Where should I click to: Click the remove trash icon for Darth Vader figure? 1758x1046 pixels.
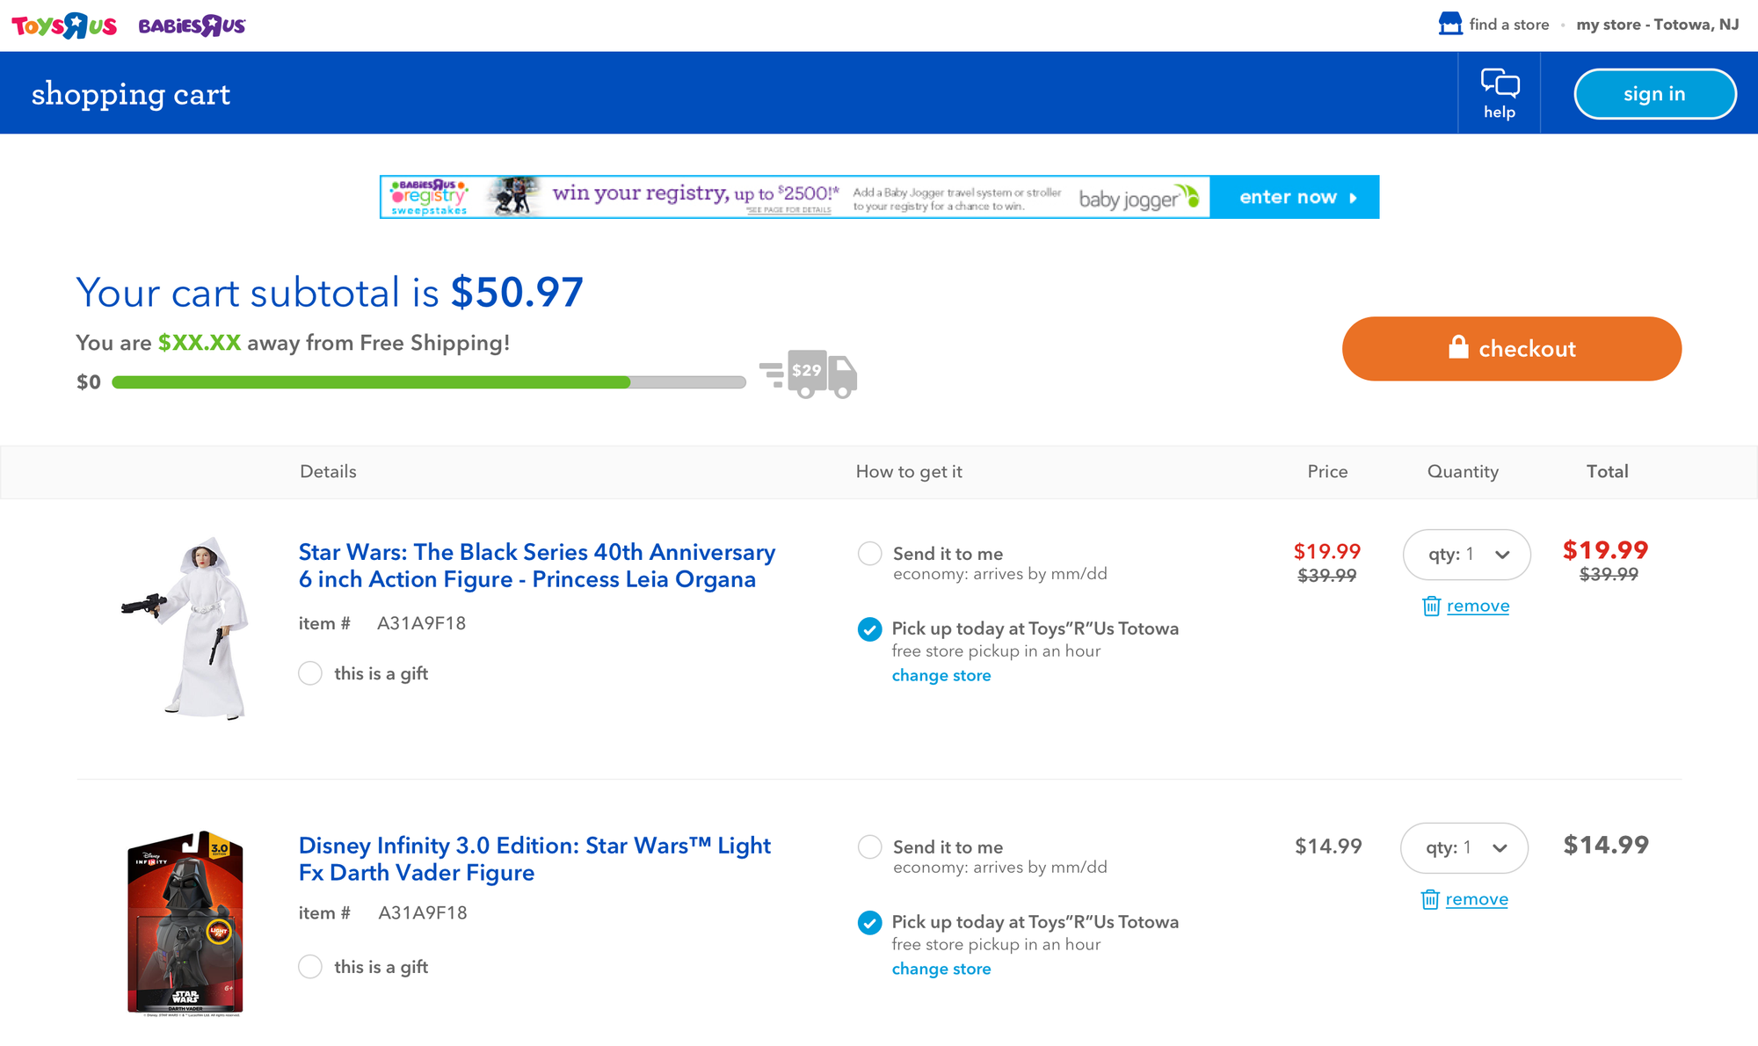point(1430,899)
